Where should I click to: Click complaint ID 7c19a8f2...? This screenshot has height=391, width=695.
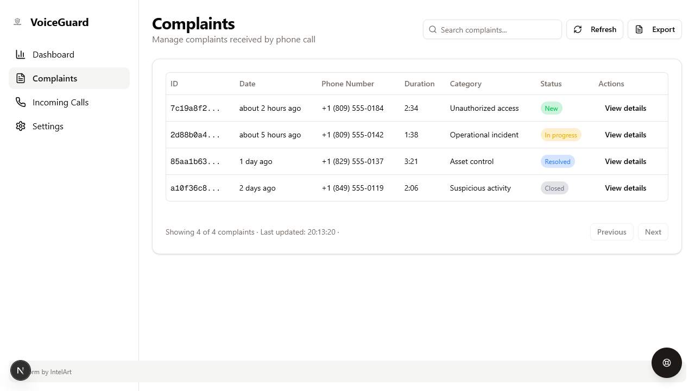(195, 108)
